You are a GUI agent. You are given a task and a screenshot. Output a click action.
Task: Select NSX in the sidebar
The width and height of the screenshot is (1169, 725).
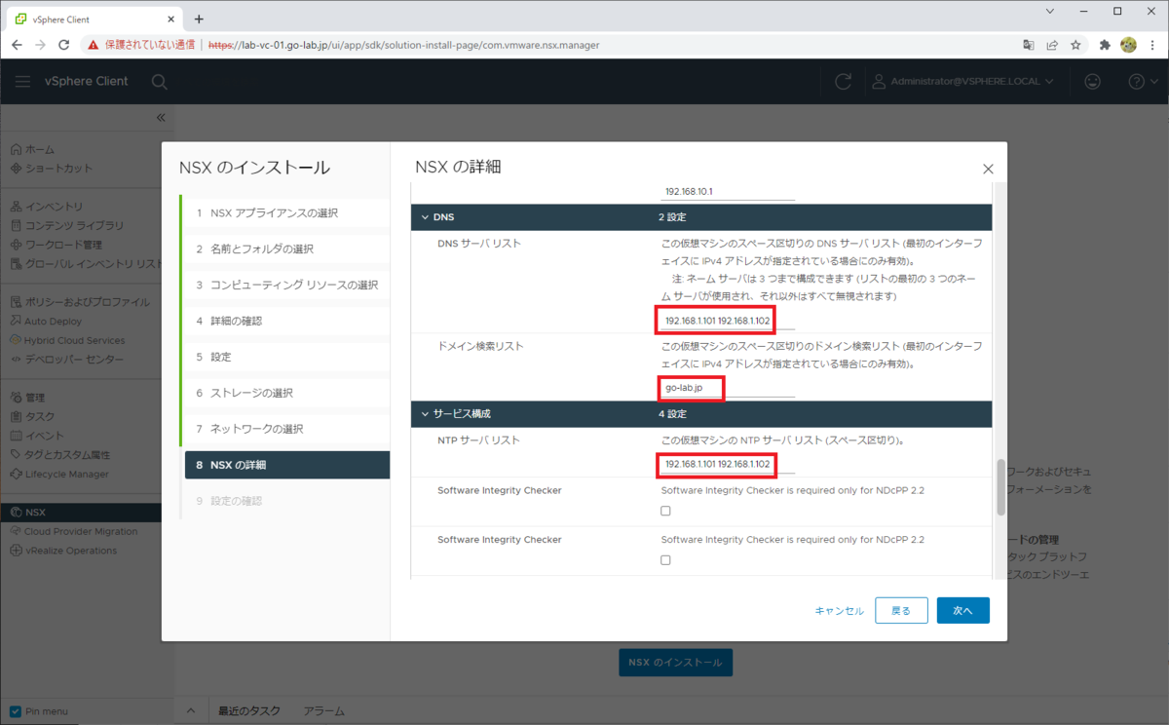pos(81,512)
